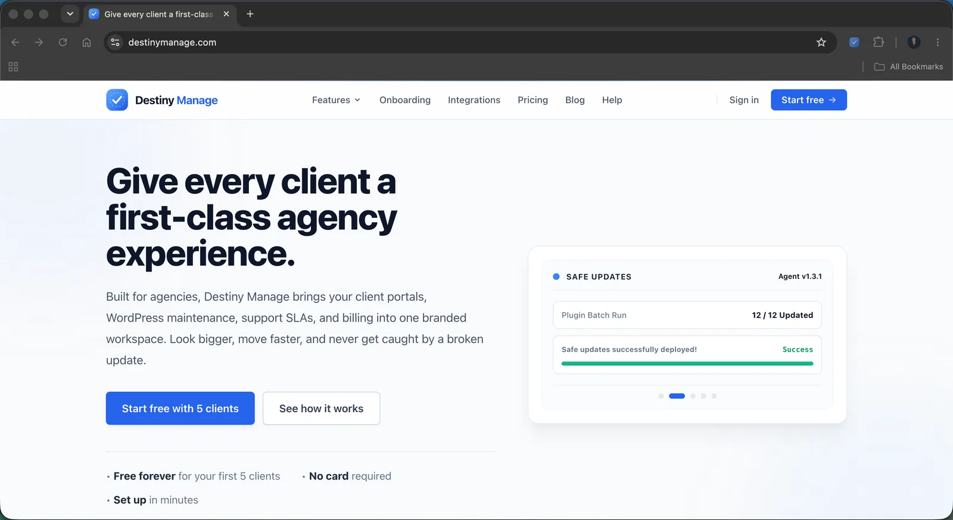
Task: Select the 'Give every client a first-class' tab
Action: coord(160,14)
